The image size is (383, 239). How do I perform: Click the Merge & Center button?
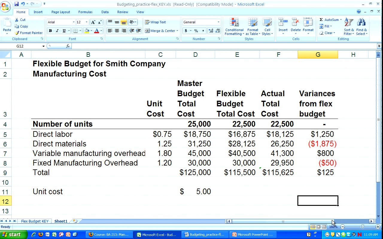(x=161, y=31)
